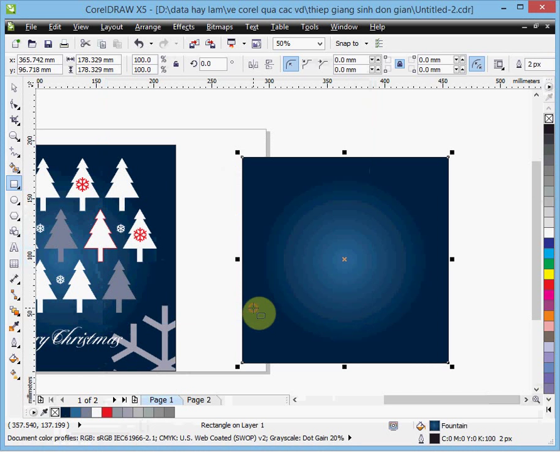Select the Connector tool

[x=14, y=295]
